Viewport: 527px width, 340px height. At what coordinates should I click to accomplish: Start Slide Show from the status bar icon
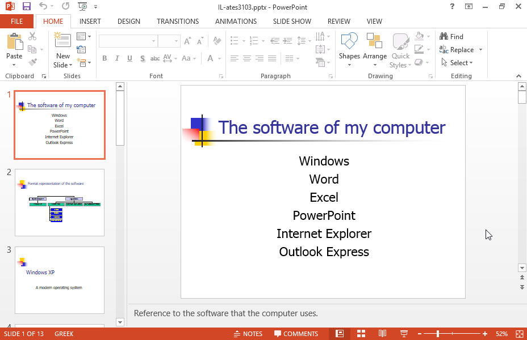(404, 334)
